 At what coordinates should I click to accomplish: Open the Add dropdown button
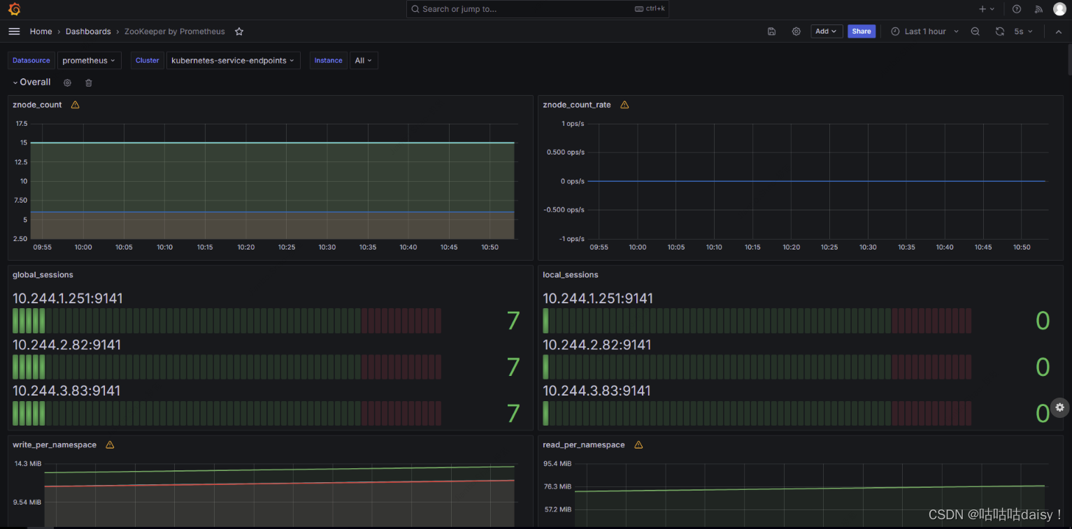pyautogui.click(x=826, y=31)
